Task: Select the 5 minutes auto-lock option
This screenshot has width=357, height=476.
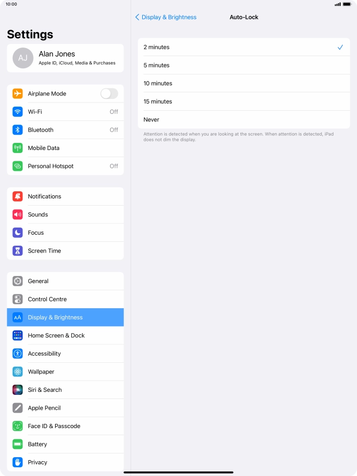Action: coord(244,65)
